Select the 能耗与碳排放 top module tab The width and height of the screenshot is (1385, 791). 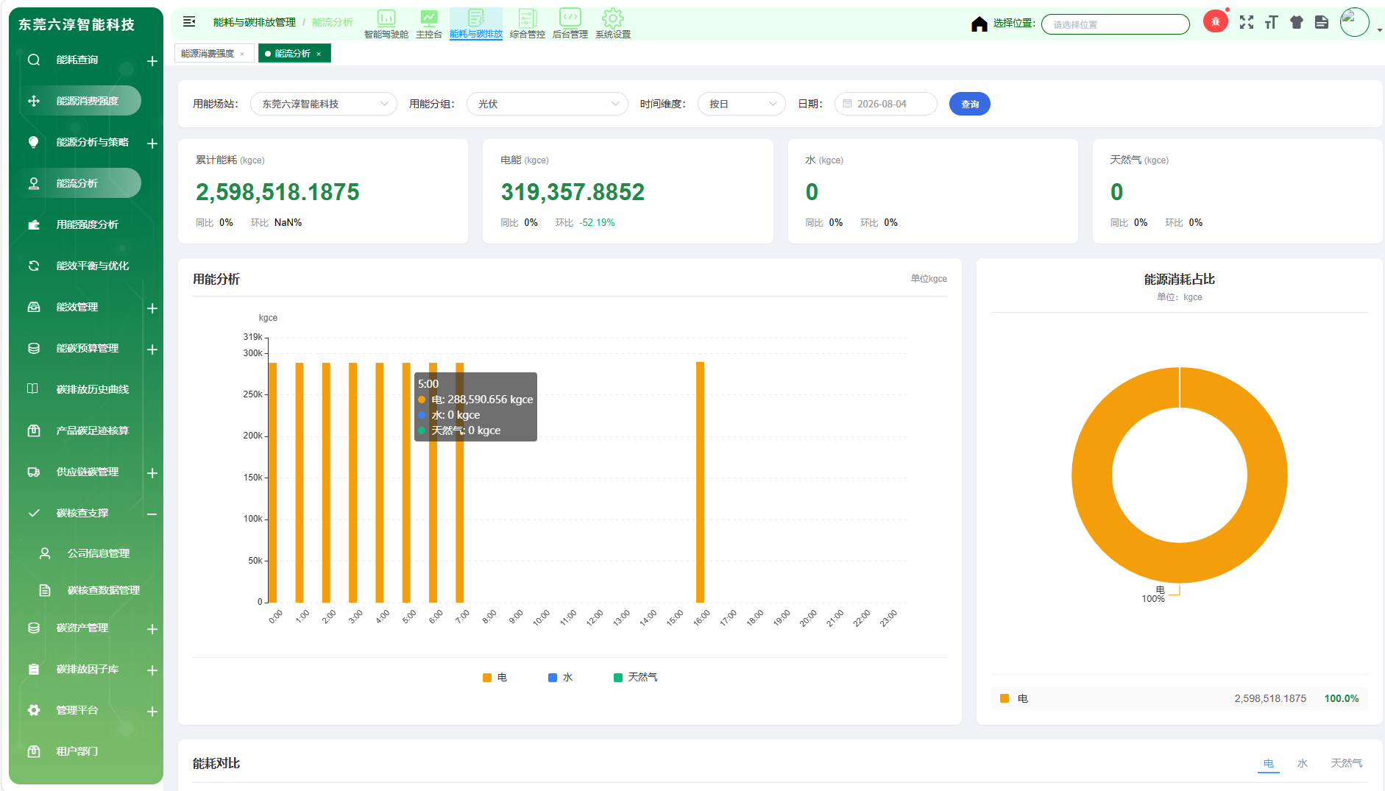[x=476, y=24]
